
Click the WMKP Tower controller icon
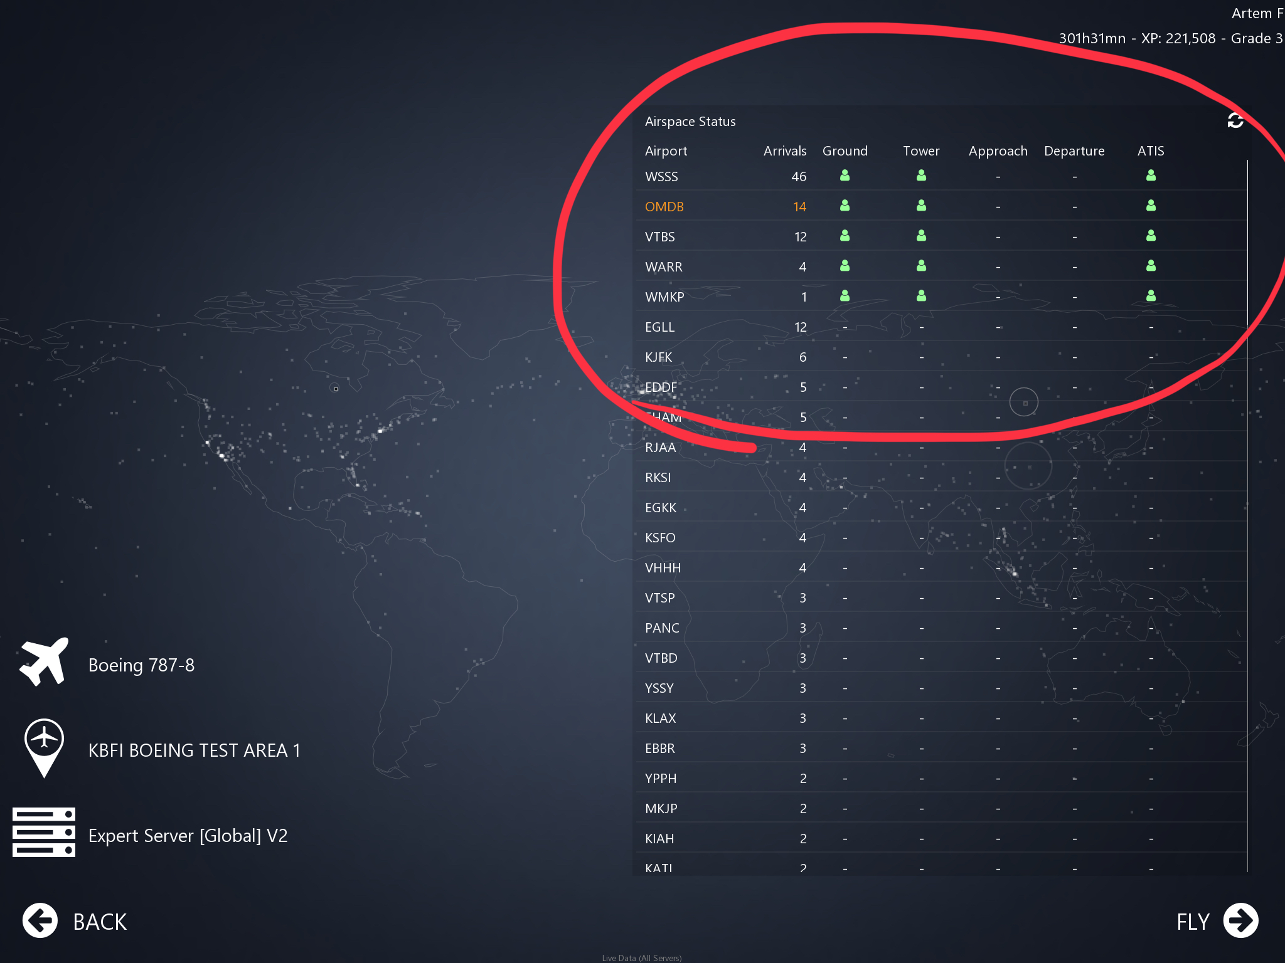click(921, 297)
